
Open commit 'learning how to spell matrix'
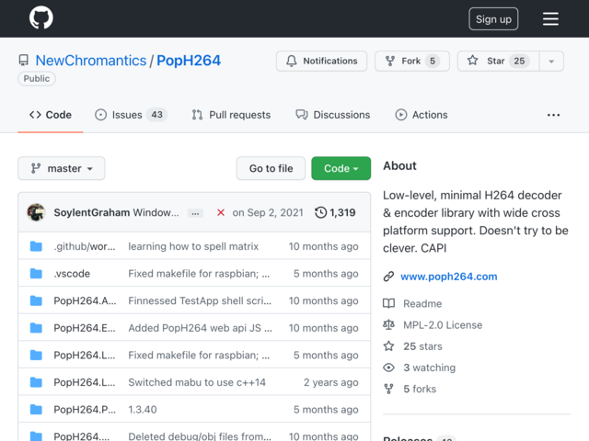point(193,246)
